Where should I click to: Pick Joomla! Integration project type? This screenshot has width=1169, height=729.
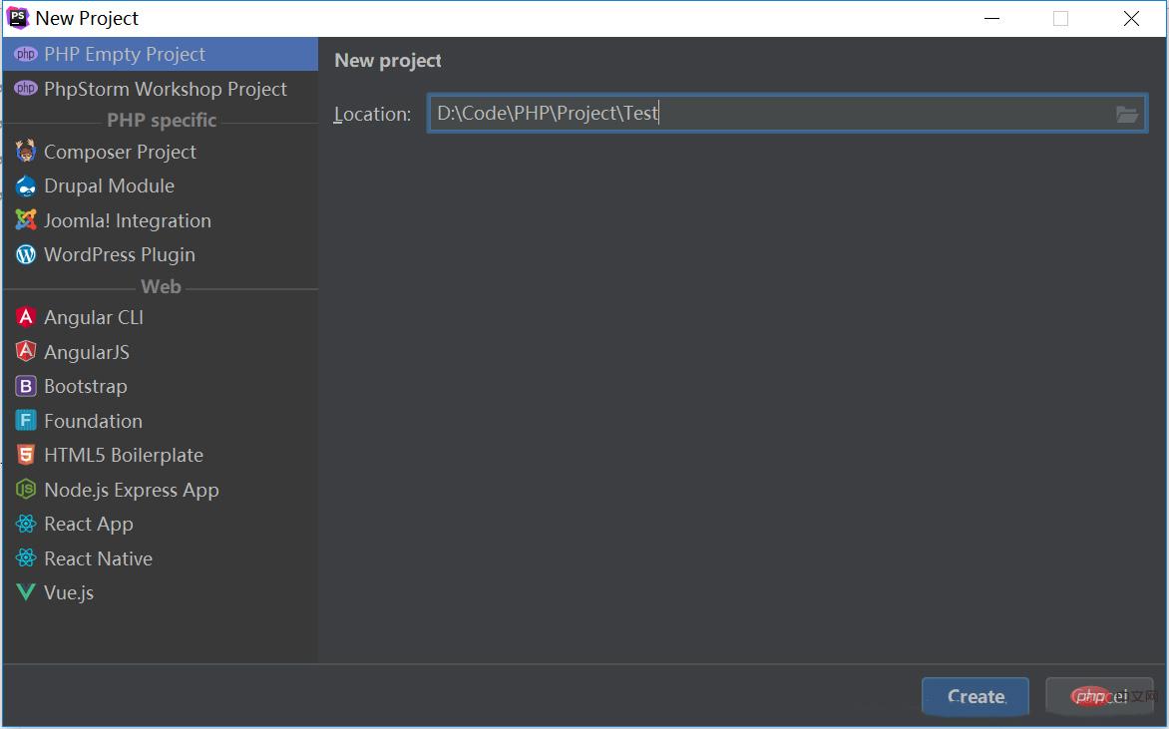pos(161,219)
